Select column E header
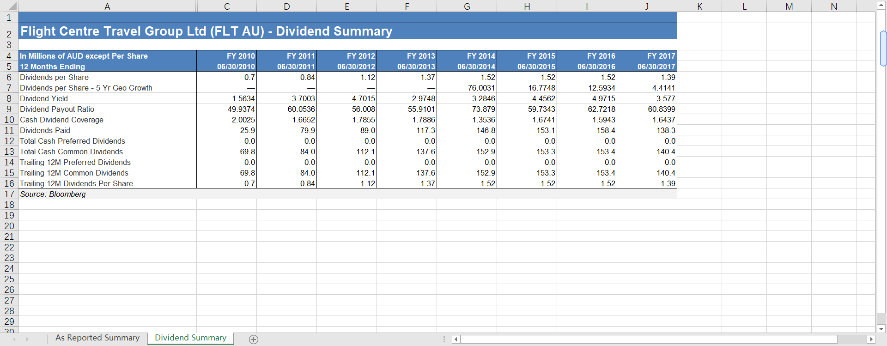Viewport: 887px width, 346px height. 347,6
